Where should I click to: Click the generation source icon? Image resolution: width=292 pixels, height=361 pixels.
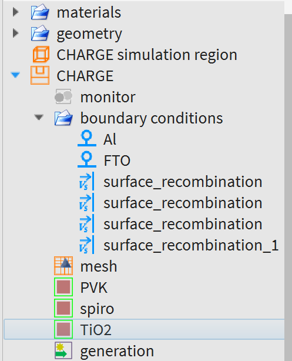pos(63,350)
